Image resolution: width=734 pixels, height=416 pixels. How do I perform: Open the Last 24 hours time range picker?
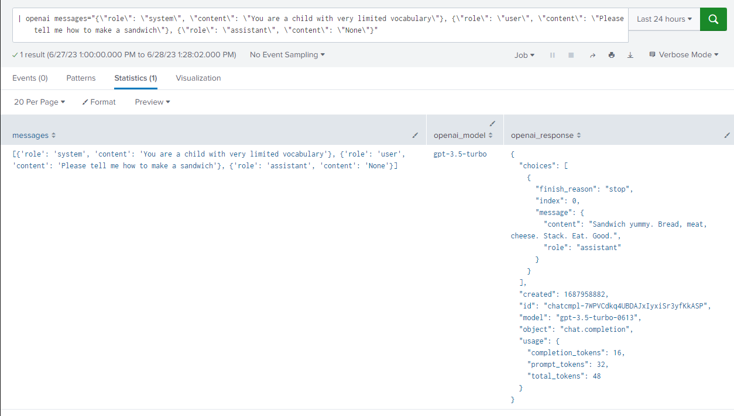click(663, 19)
